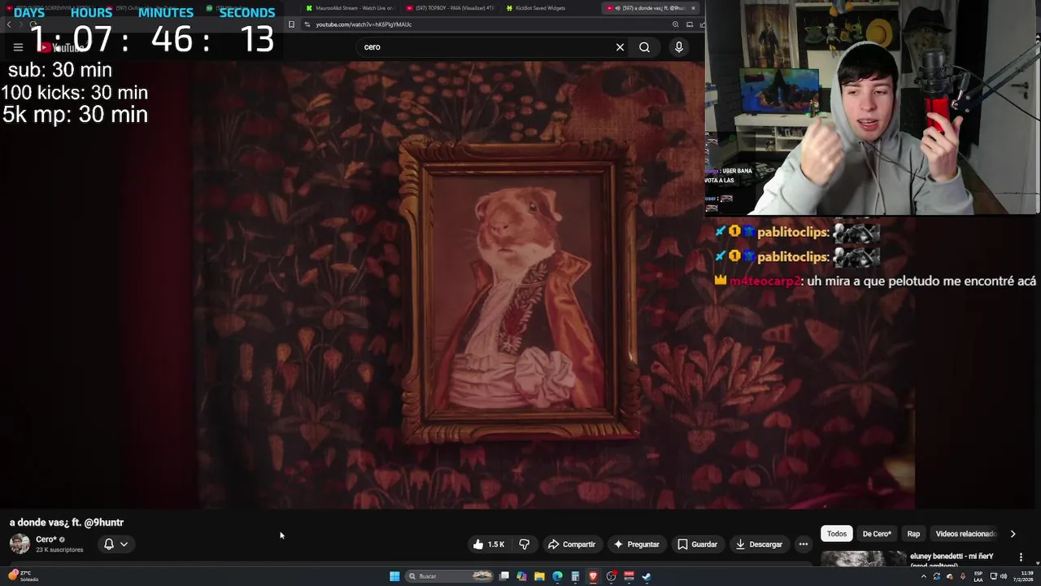Click the browser back arrow

coord(9,24)
